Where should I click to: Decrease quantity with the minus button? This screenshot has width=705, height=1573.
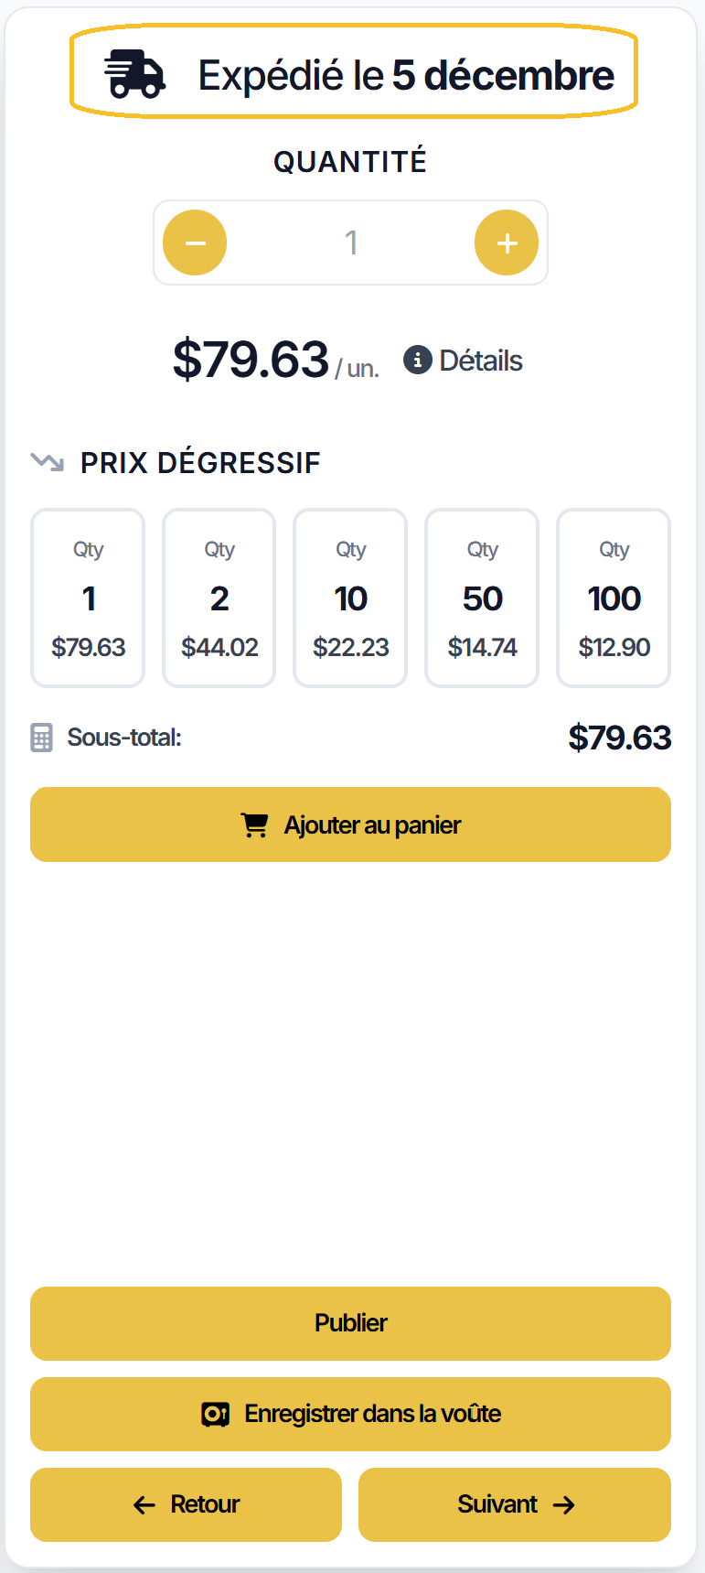[x=194, y=242]
